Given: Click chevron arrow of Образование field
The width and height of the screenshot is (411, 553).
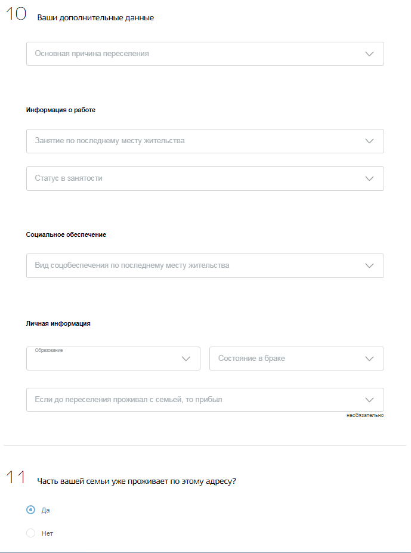Looking at the screenshot, I should coord(186,359).
